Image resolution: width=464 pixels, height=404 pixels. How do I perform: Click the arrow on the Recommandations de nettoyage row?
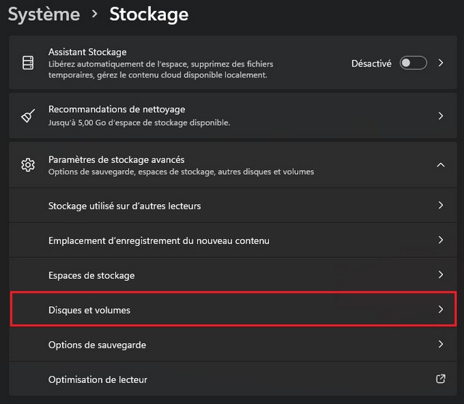point(441,116)
